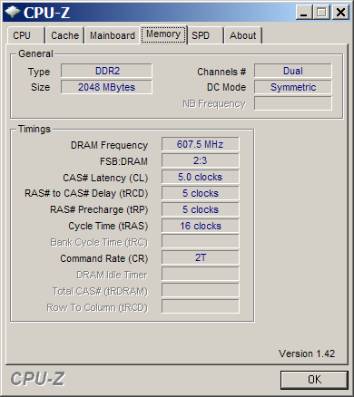Click the 2048 MBytes size field
Image resolution: width=354 pixels, height=397 pixels.
pos(106,87)
